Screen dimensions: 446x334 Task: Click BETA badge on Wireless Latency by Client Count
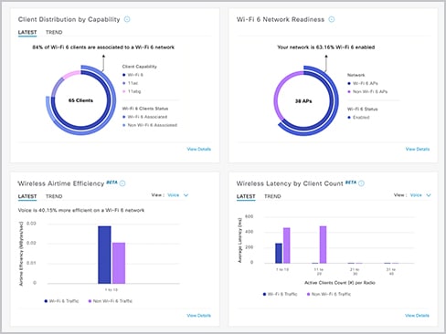click(351, 183)
